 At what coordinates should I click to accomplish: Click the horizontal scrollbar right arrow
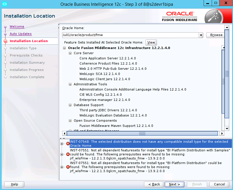point(222,133)
